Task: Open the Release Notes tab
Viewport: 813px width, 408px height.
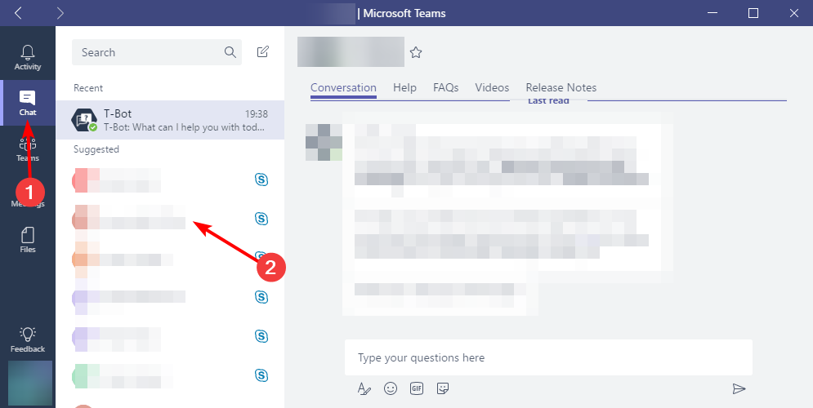Action: coord(561,87)
